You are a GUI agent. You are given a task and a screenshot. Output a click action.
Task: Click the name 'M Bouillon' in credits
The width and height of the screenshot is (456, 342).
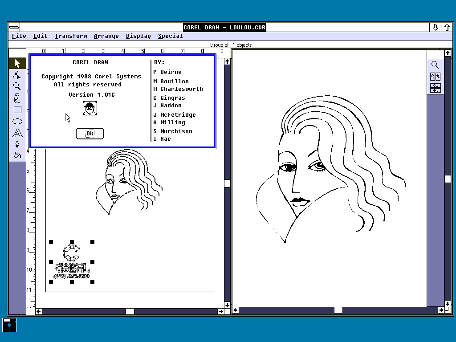pyautogui.click(x=171, y=81)
